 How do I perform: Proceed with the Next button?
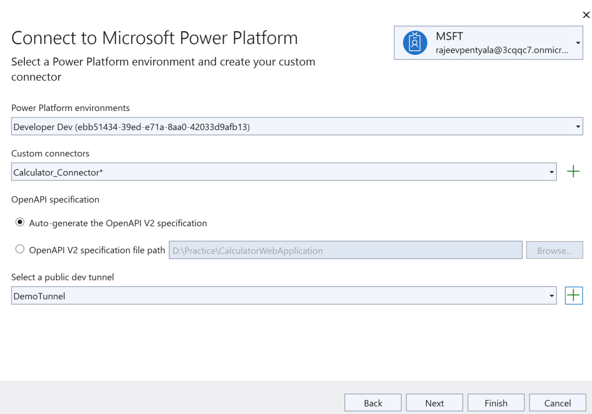click(x=434, y=403)
